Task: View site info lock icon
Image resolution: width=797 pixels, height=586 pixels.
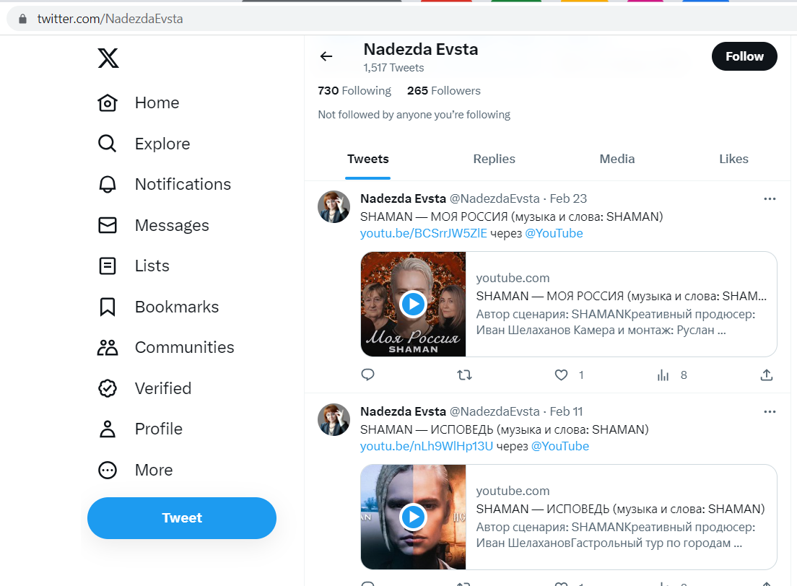Action: 22,19
